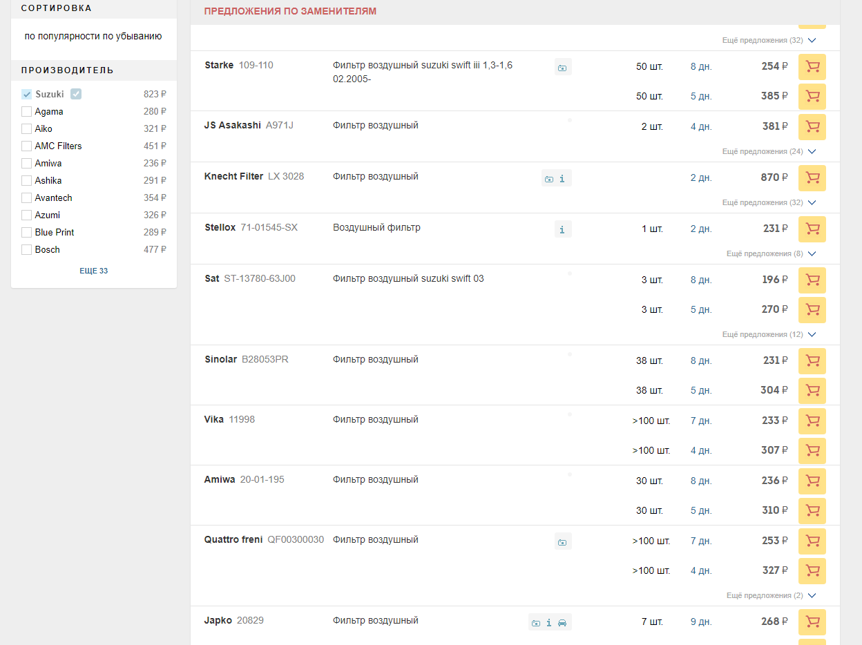Click photo icon for Starke 109-110
The width and height of the screenshot is (862, 645).
(562, 68)
